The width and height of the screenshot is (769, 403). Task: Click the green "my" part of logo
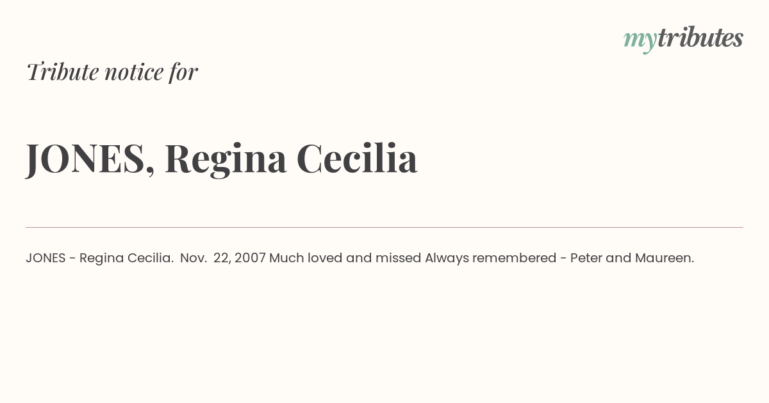[x=640, y=41]
